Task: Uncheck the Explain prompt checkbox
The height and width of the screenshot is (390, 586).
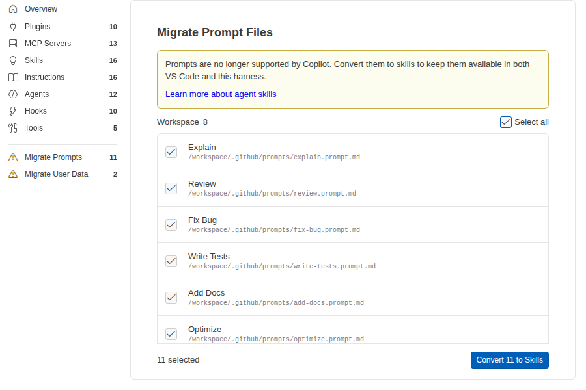Action: click(x=171, y=152)
